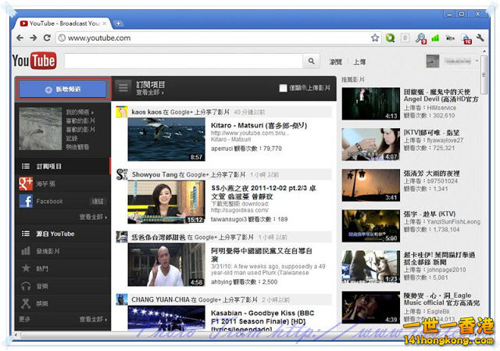
Task: Open 4:58 bald man video thumbnail
Action: [166, 264]
